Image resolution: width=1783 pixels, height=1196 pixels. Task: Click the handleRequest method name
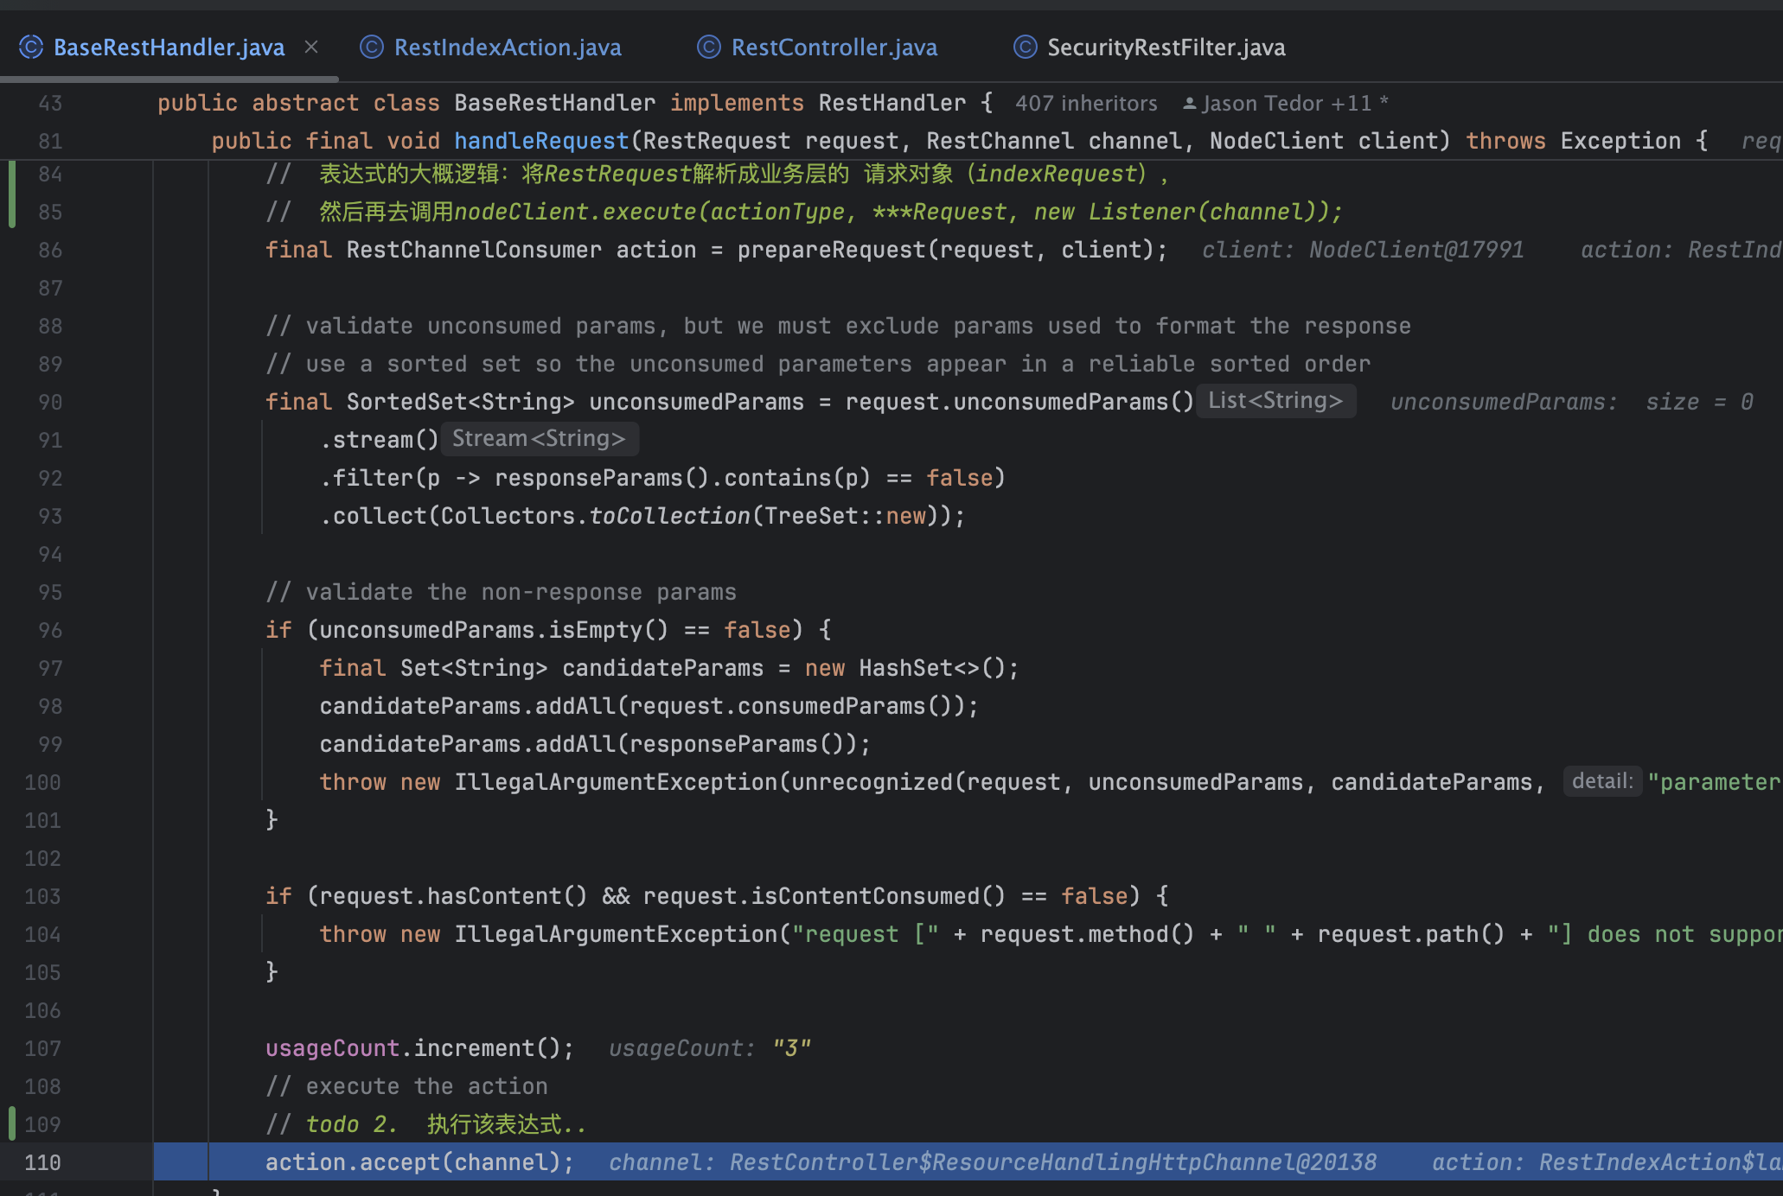click(x=541, y=141)
